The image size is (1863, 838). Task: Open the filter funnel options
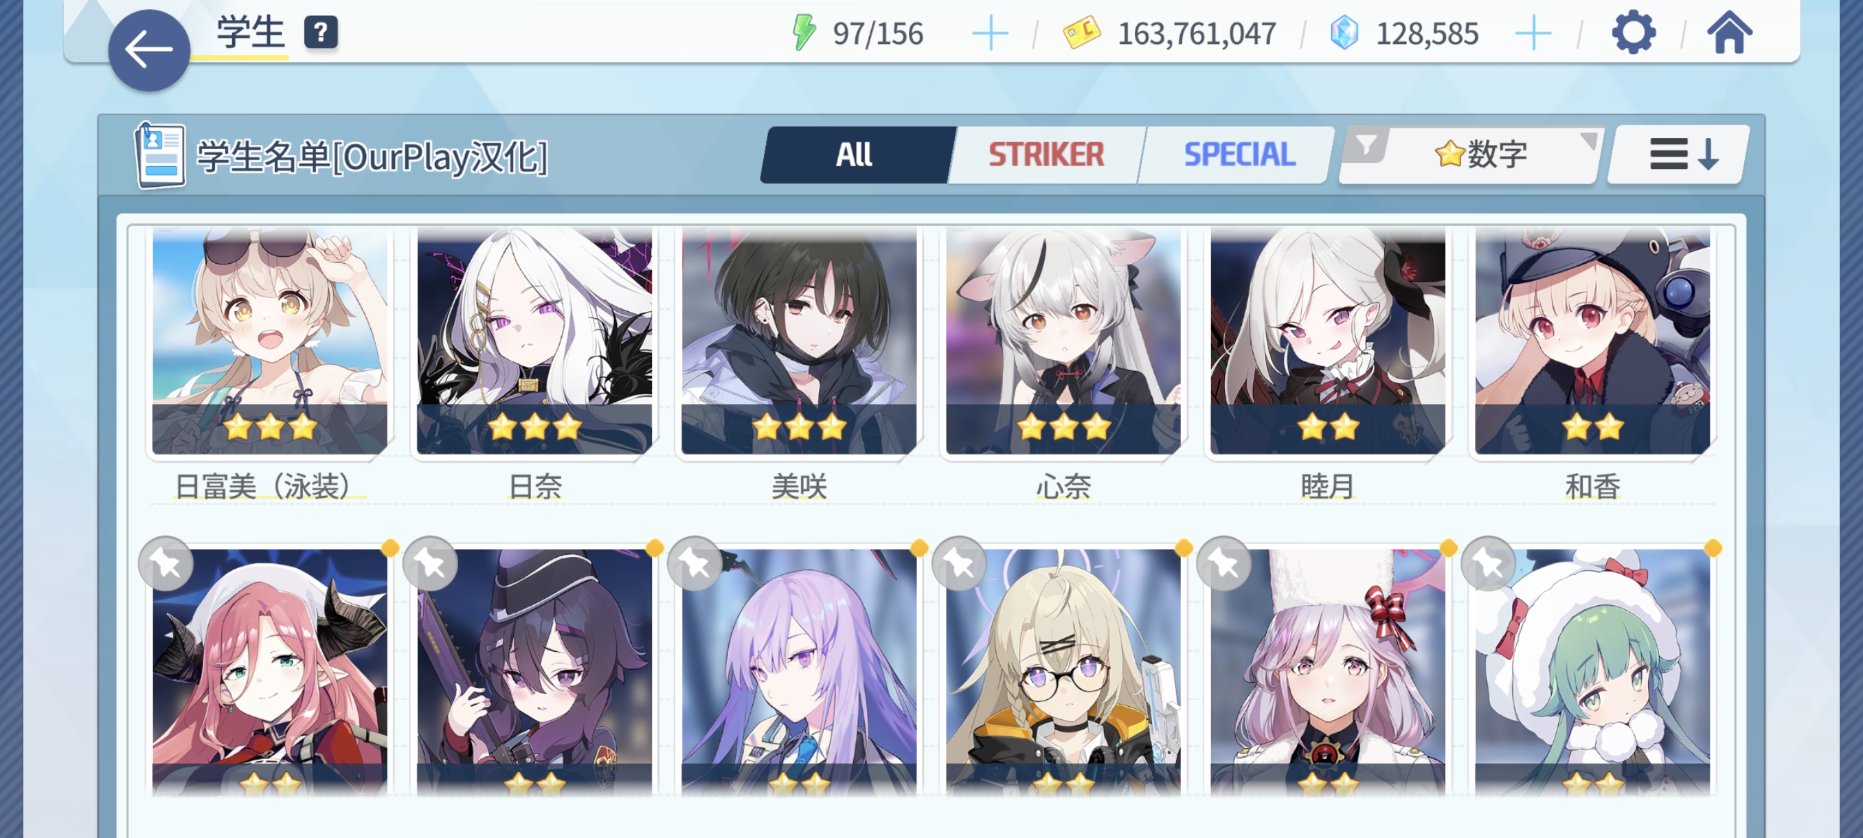pyautogui.click(x=1366, y=146)
